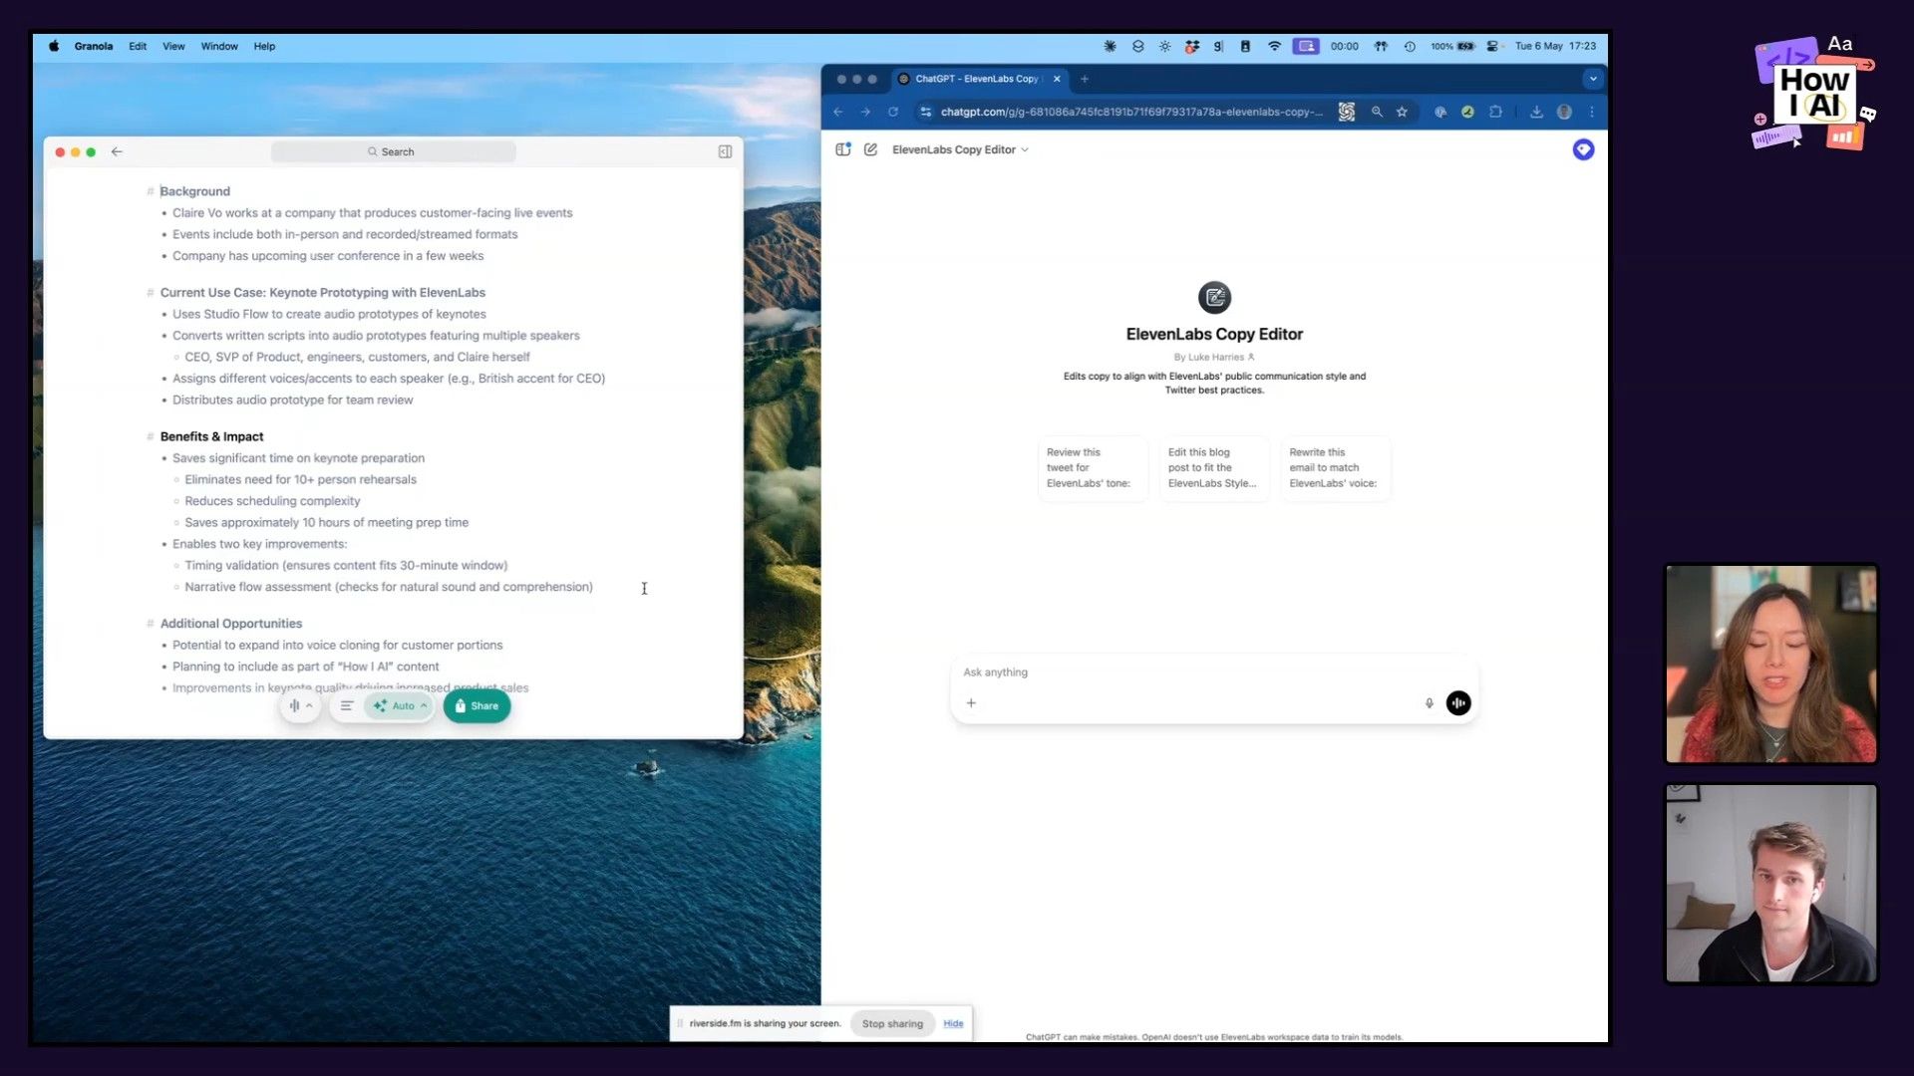This screenshot has width=1914, height=1076.
Task: Click 'Current Use Case: Keynote Prototyping' heading
Action: pyautogui.click(x=322, y=292)
